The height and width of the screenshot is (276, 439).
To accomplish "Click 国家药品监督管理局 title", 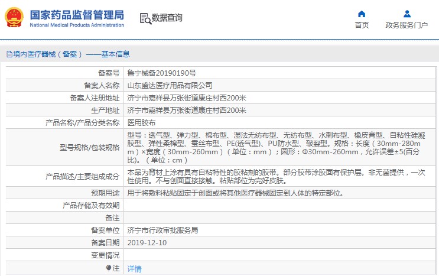I will 77,15.
